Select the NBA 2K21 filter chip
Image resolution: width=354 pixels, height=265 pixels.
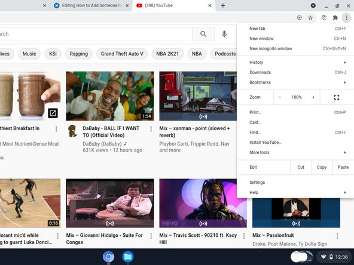[167, 54]
